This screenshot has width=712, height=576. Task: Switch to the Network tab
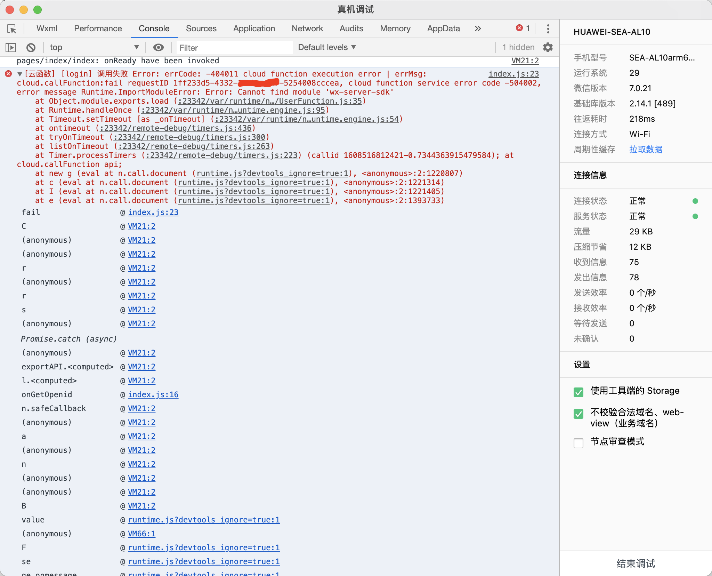tap(307, 29)
